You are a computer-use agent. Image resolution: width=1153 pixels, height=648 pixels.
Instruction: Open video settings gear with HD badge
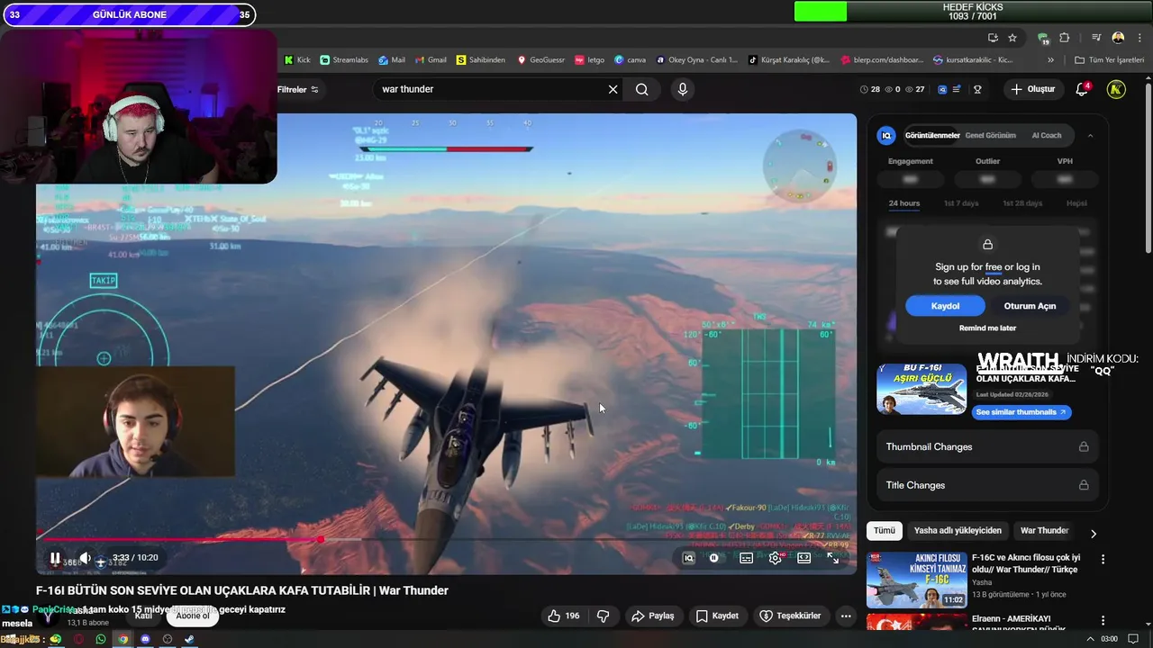coord(776,558)
